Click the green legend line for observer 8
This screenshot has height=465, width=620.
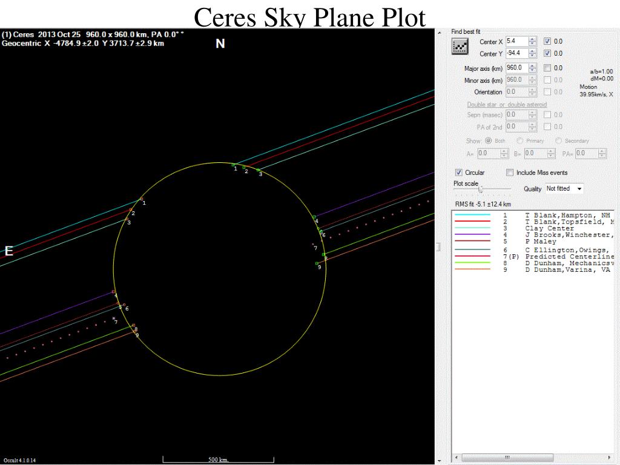click(x=472, y=263)
